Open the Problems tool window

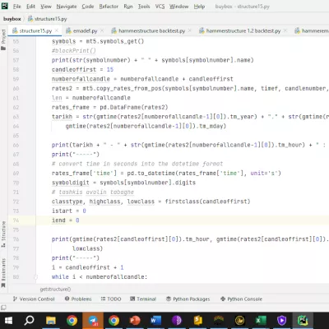coord(78,299)
